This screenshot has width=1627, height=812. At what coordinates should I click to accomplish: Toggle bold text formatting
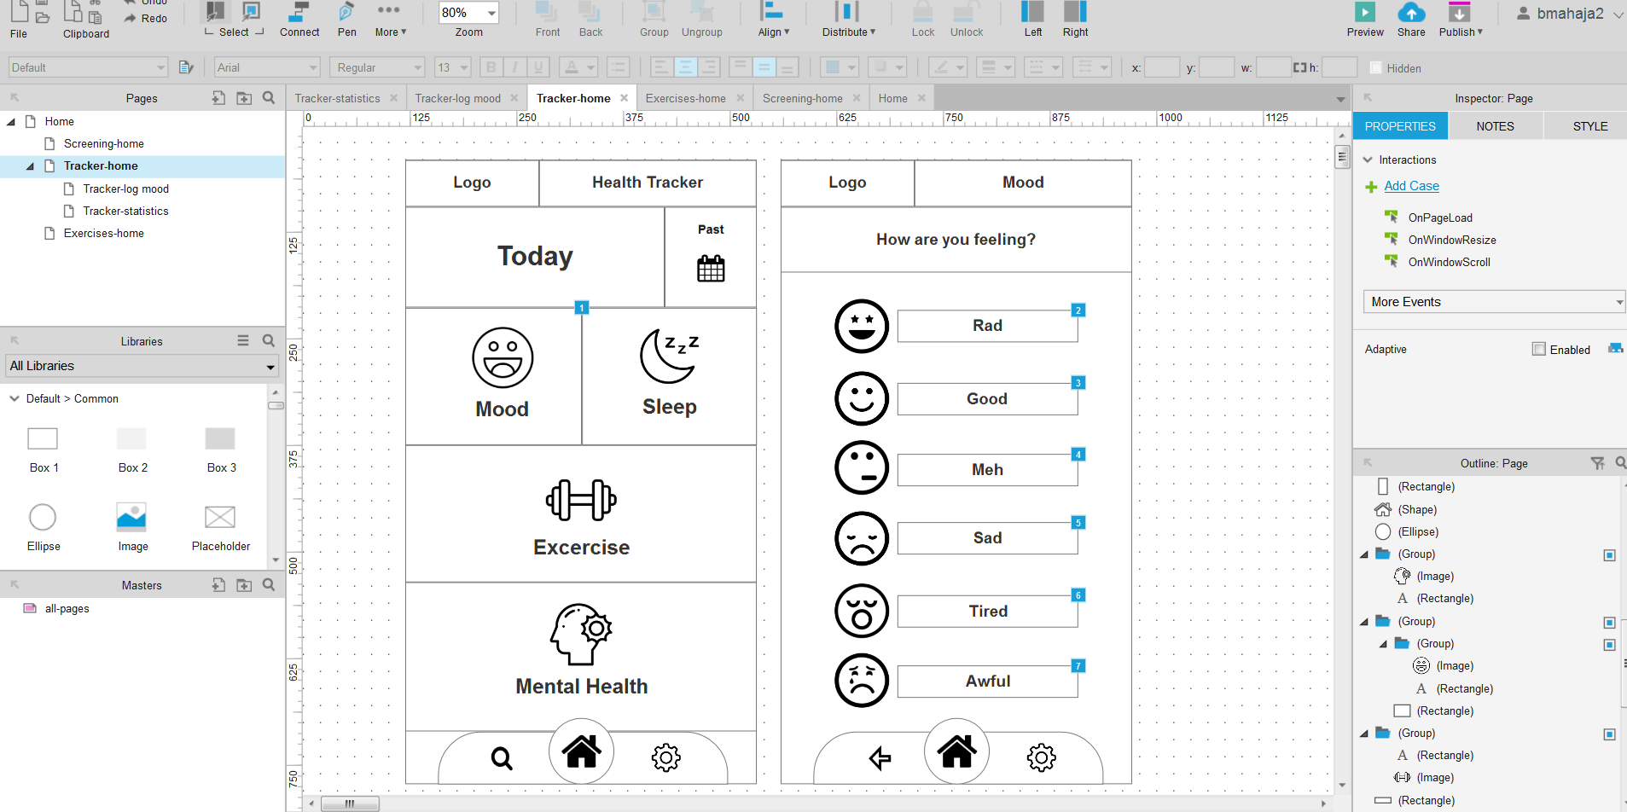click(x=491, y=67)
